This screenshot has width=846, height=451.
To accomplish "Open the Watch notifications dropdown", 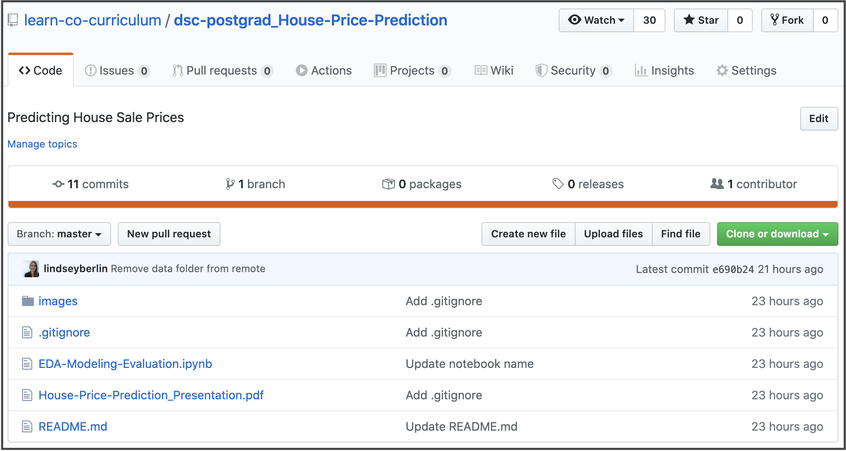I will [596, 20].
